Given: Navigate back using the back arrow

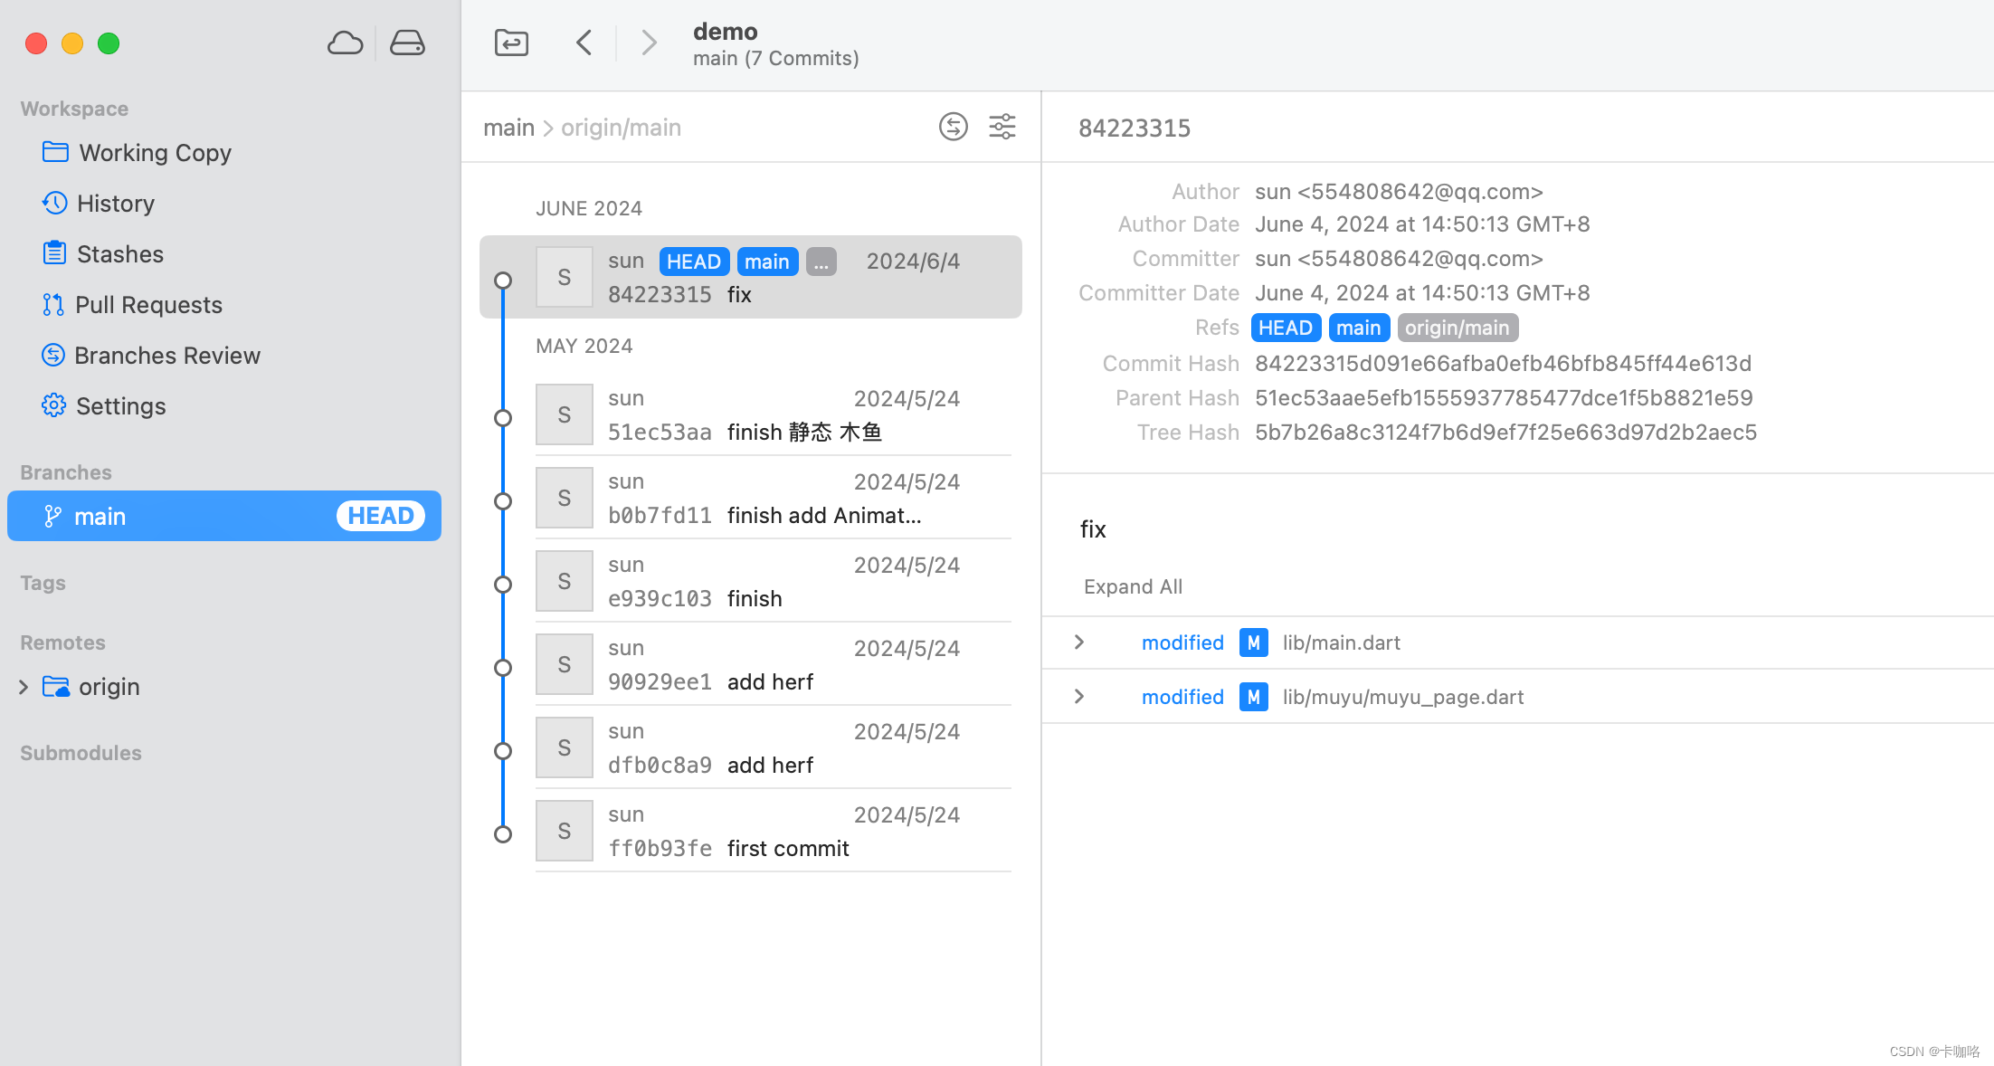Looking at the screenshot, I should (584, 42).
